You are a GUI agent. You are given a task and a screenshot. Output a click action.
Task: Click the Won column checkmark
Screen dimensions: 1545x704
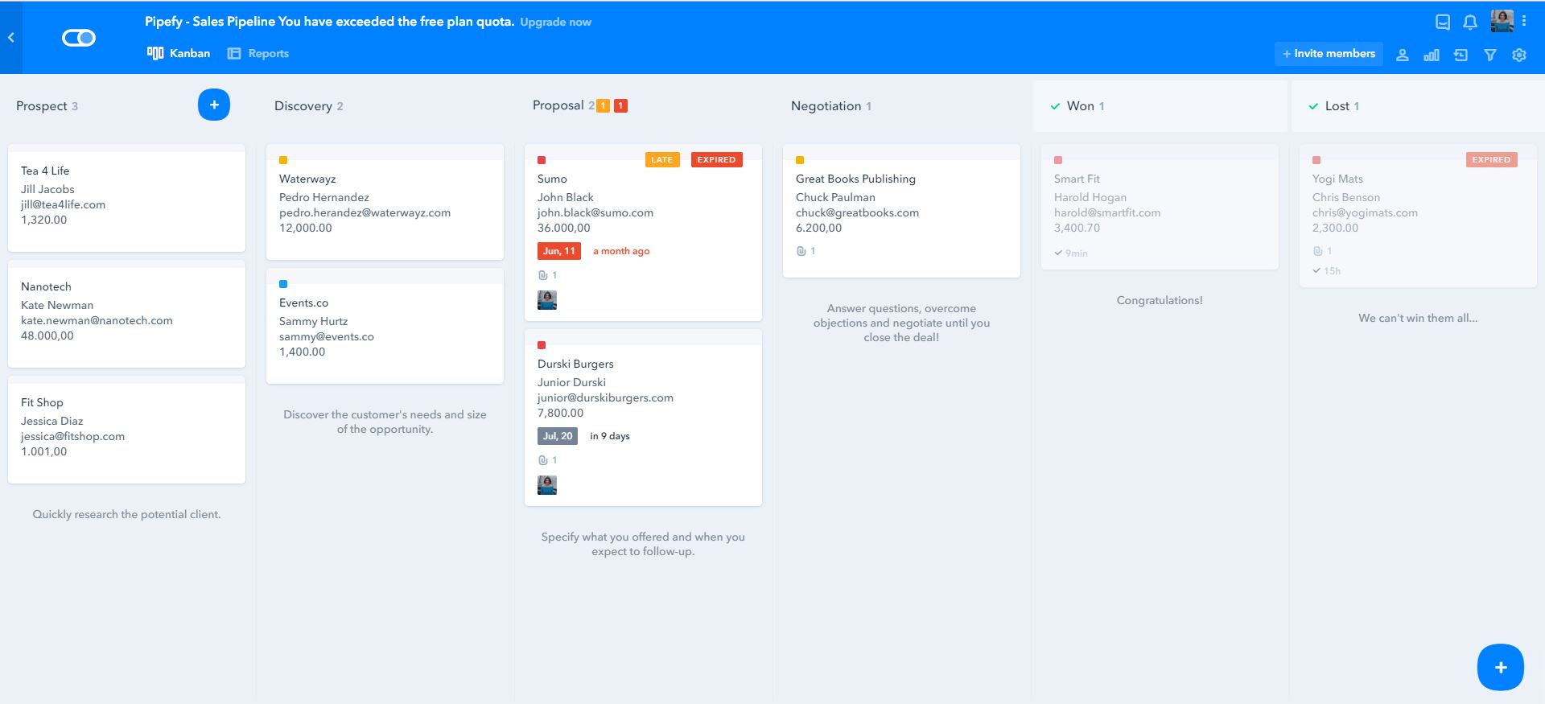pos(1055,106)
